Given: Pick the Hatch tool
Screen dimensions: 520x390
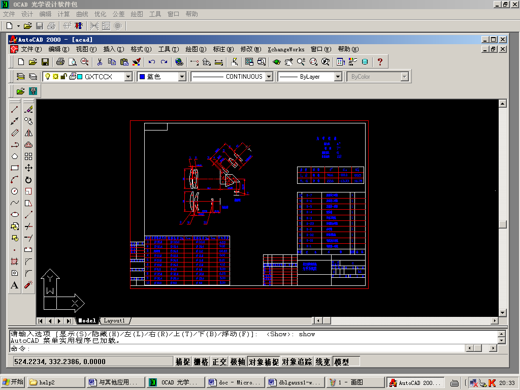Looking at the screenshot, I should click(x=15, y=262).
